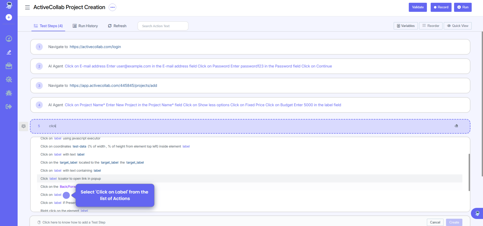Click the bug icon in sidebar
This screenshot has height=226, width=483.
coord(9,93)
